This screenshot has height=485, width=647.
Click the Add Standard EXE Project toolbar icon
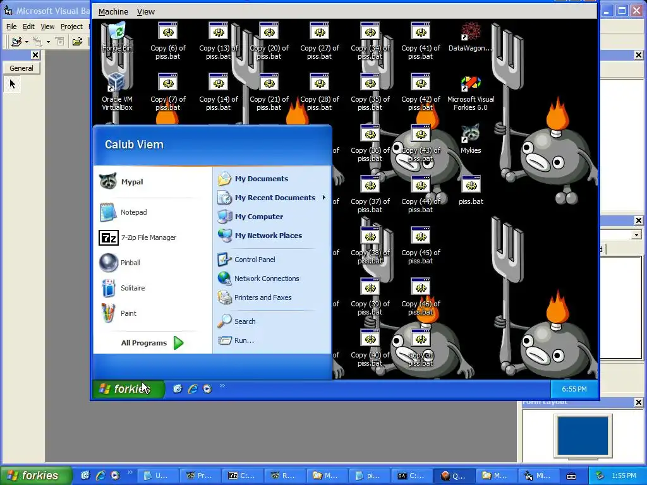click(x=16, y=42)
